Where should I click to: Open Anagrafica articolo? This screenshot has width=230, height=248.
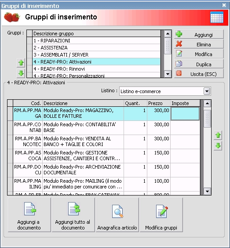[x=117, y=215]
